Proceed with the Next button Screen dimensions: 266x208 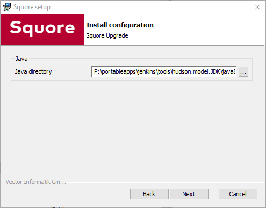pyautogui.click(x=189, y=194)
